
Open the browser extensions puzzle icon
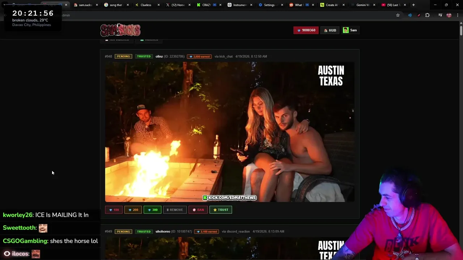tap(427, 15)
